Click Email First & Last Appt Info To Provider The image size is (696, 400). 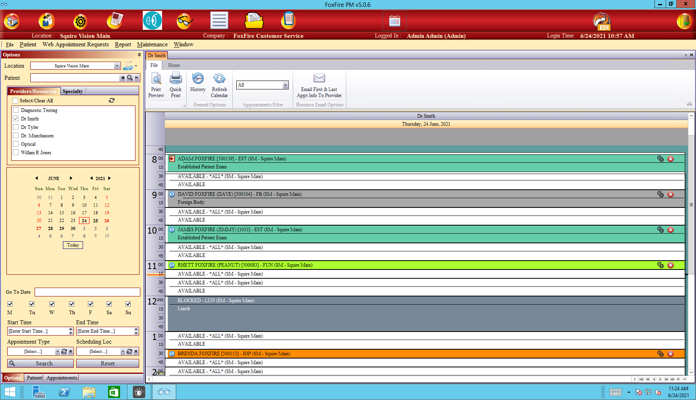tap(319, 85)
